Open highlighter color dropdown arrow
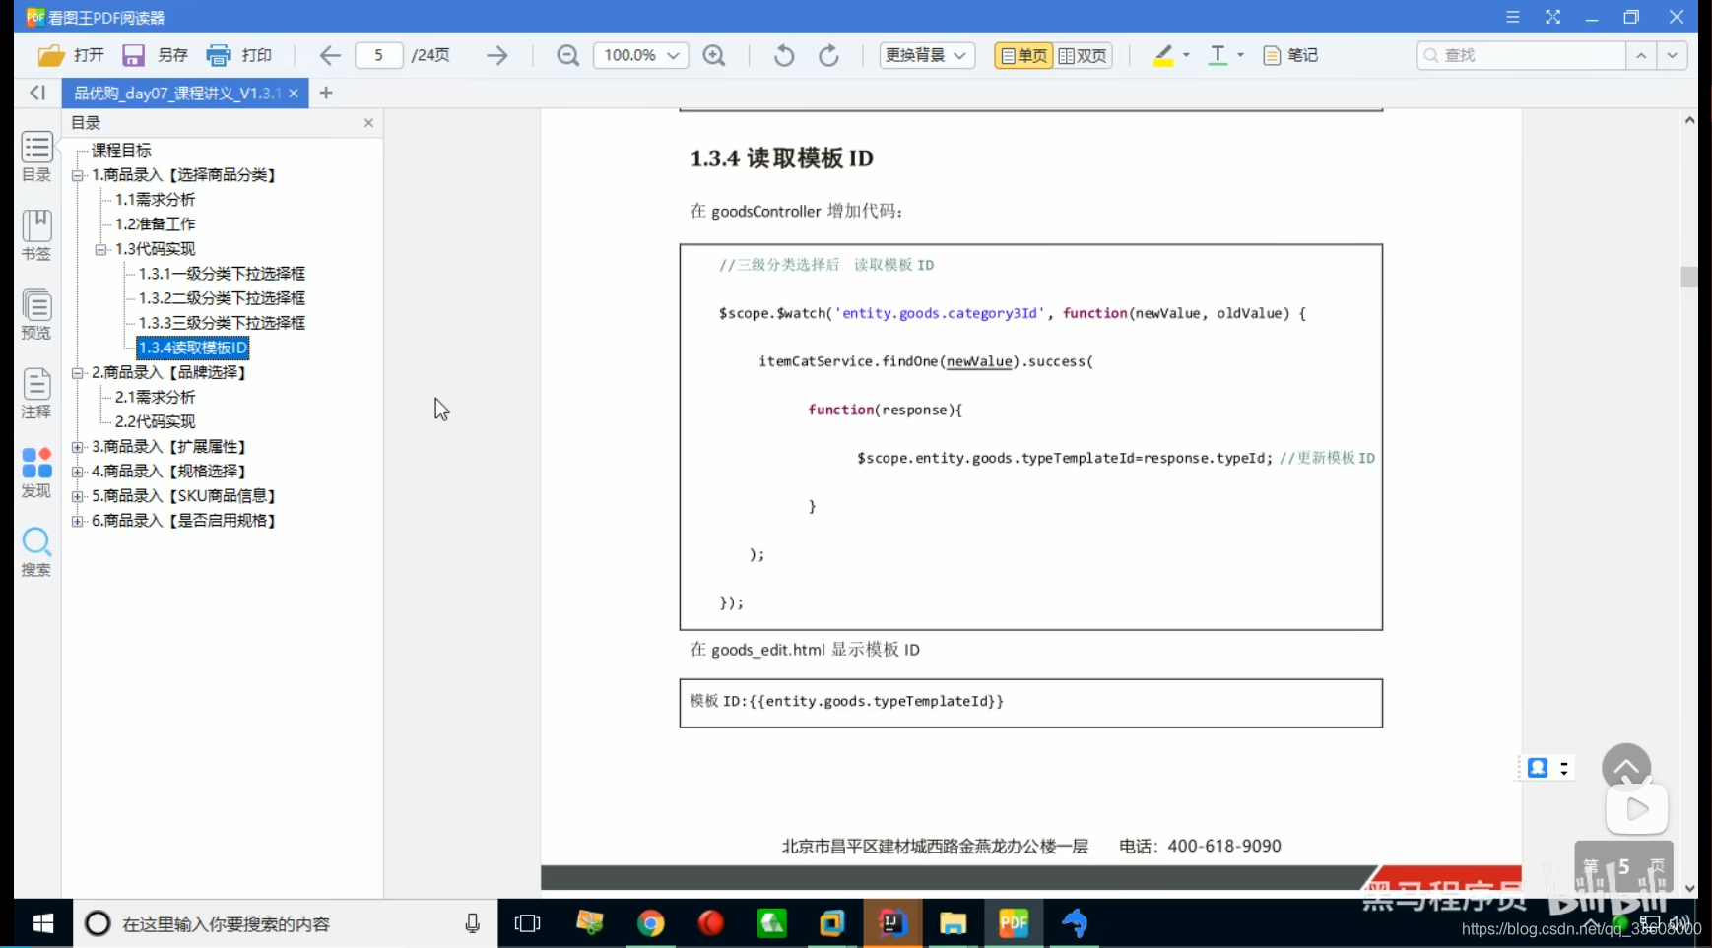This screenshot has width=1712, height=948. coord(1186,55)
